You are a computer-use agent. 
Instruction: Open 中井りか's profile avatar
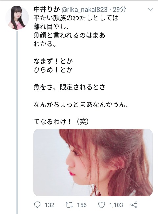(17, 17)
